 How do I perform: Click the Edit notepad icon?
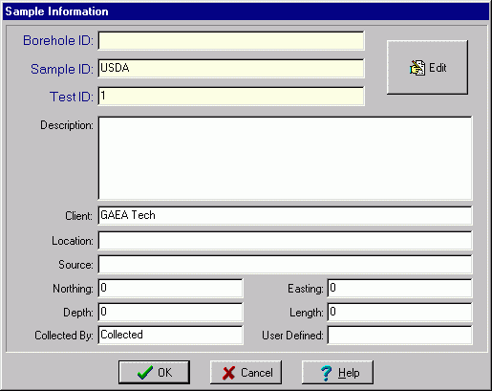(x=417, y=68)
